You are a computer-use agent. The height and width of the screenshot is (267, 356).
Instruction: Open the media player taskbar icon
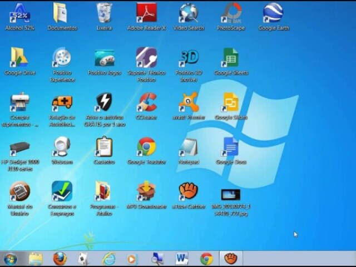pos(132,259)
